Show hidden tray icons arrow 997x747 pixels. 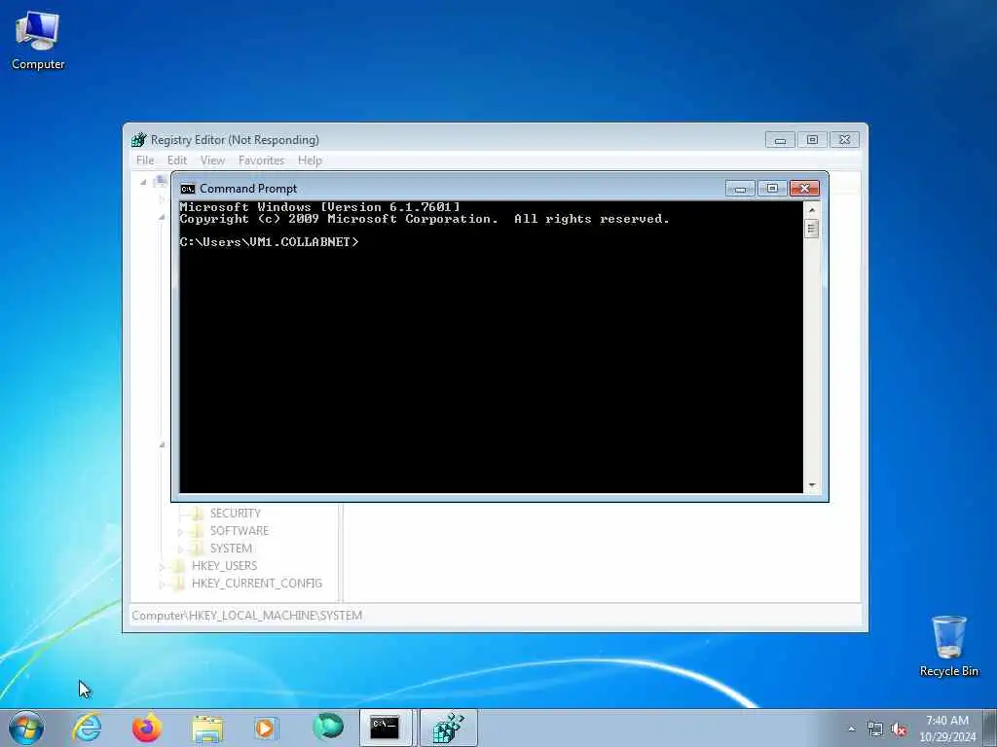click(851, 729)
